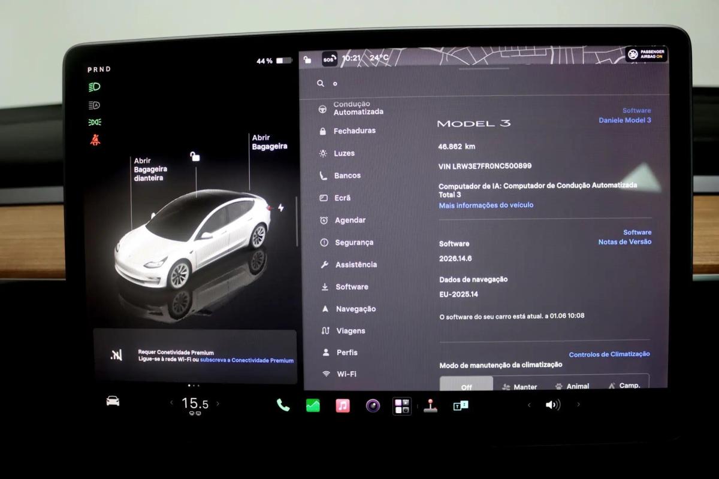Open the all-apps launcher grid icon
This screenshot has width=719, height=479.
click(x=402, y=406)
